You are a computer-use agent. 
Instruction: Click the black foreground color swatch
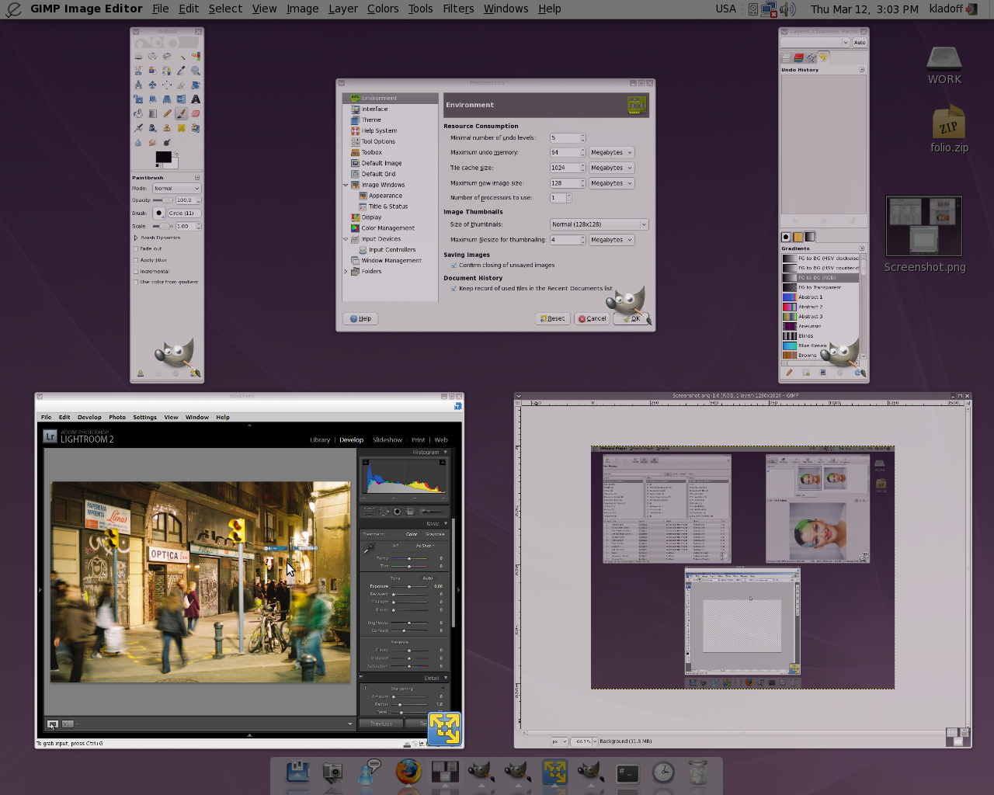tap(162, 157)
